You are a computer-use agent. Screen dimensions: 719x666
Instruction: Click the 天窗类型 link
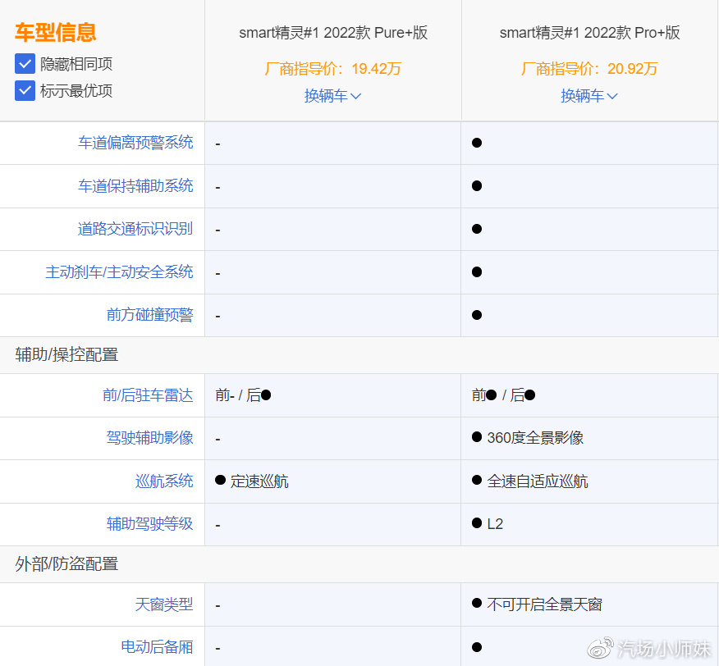point(164,604)
